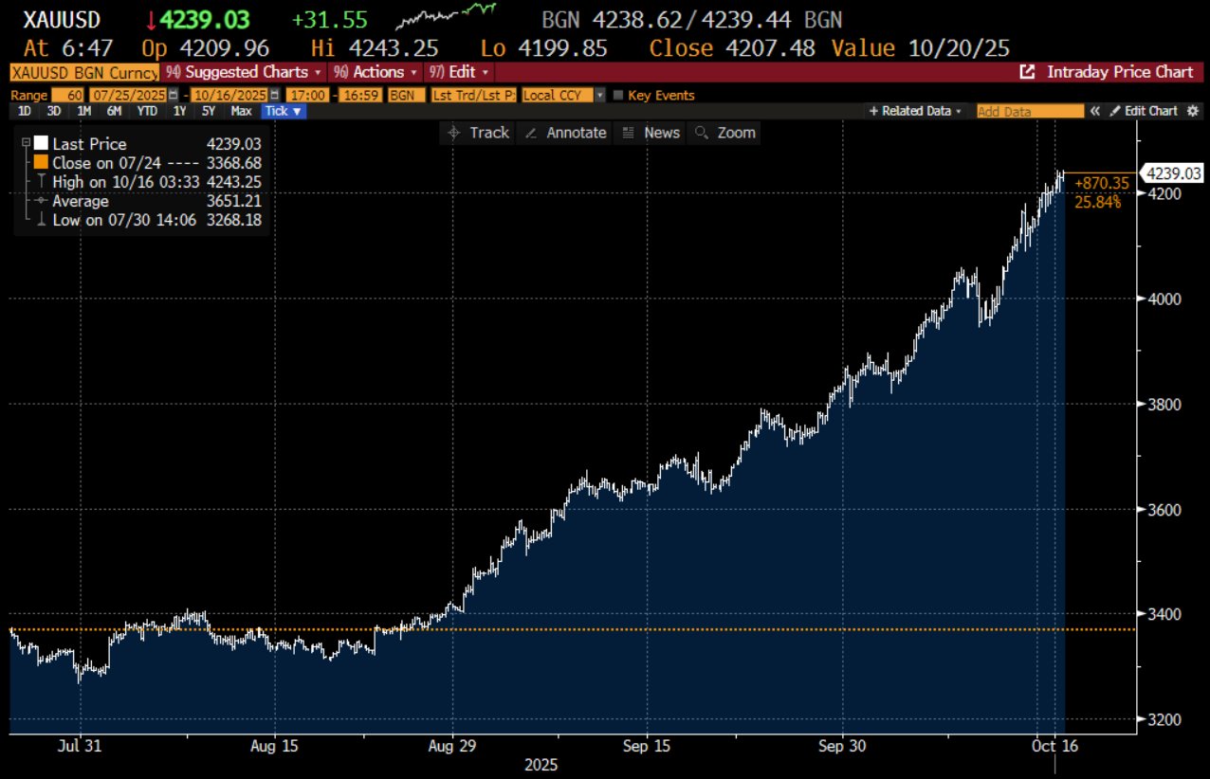This screenshot has height=779, width=1210.
Task: Open chart settings gear icon
Action: click(x=1193, y=111)
